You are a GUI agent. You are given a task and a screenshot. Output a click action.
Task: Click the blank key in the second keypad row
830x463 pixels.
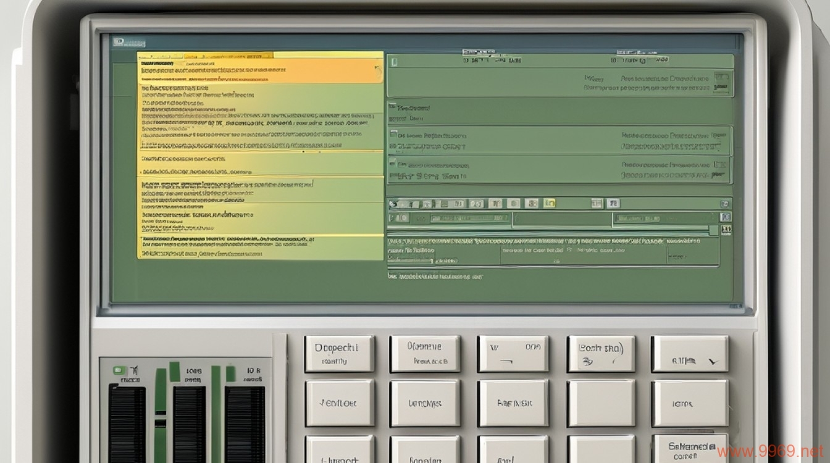(x=601, y=403)
